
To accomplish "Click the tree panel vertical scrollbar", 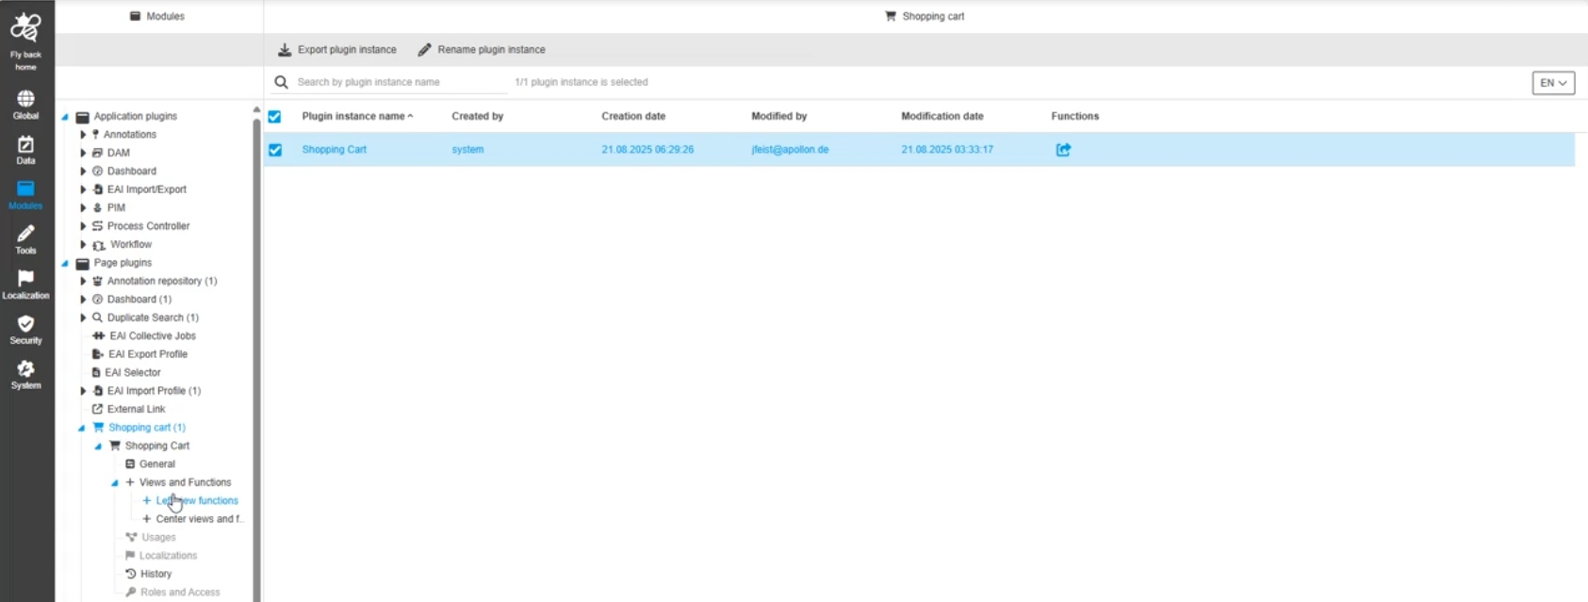I will 256,358.
